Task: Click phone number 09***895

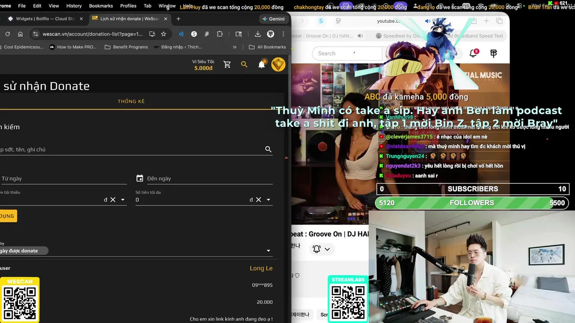Action: tap(262, 285)
